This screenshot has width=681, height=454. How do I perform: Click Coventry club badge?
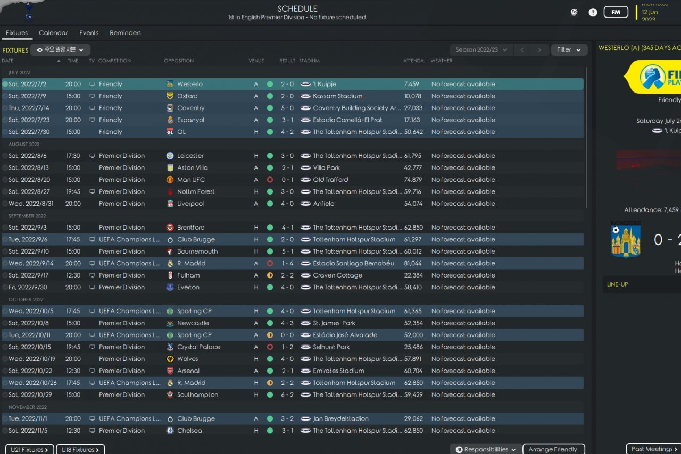pos(170,108)
